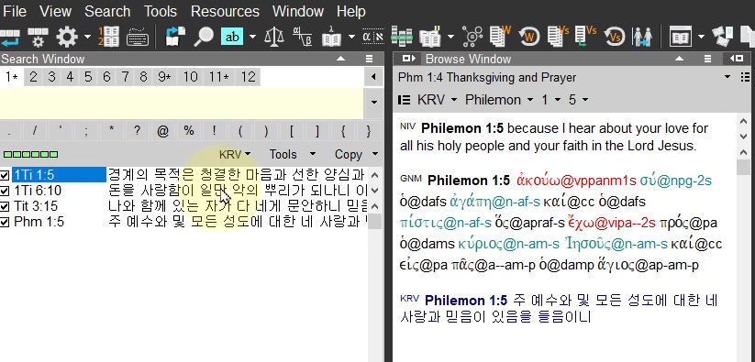
Task: Click the search results list scrollbar thumb
Action: click(374, 222)
